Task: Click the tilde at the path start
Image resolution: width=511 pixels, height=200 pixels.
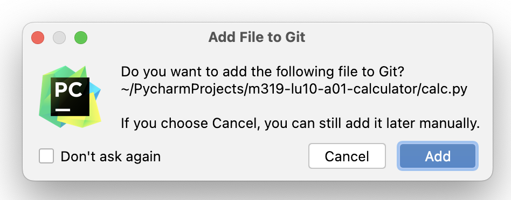Action: (x=123, y=89)
